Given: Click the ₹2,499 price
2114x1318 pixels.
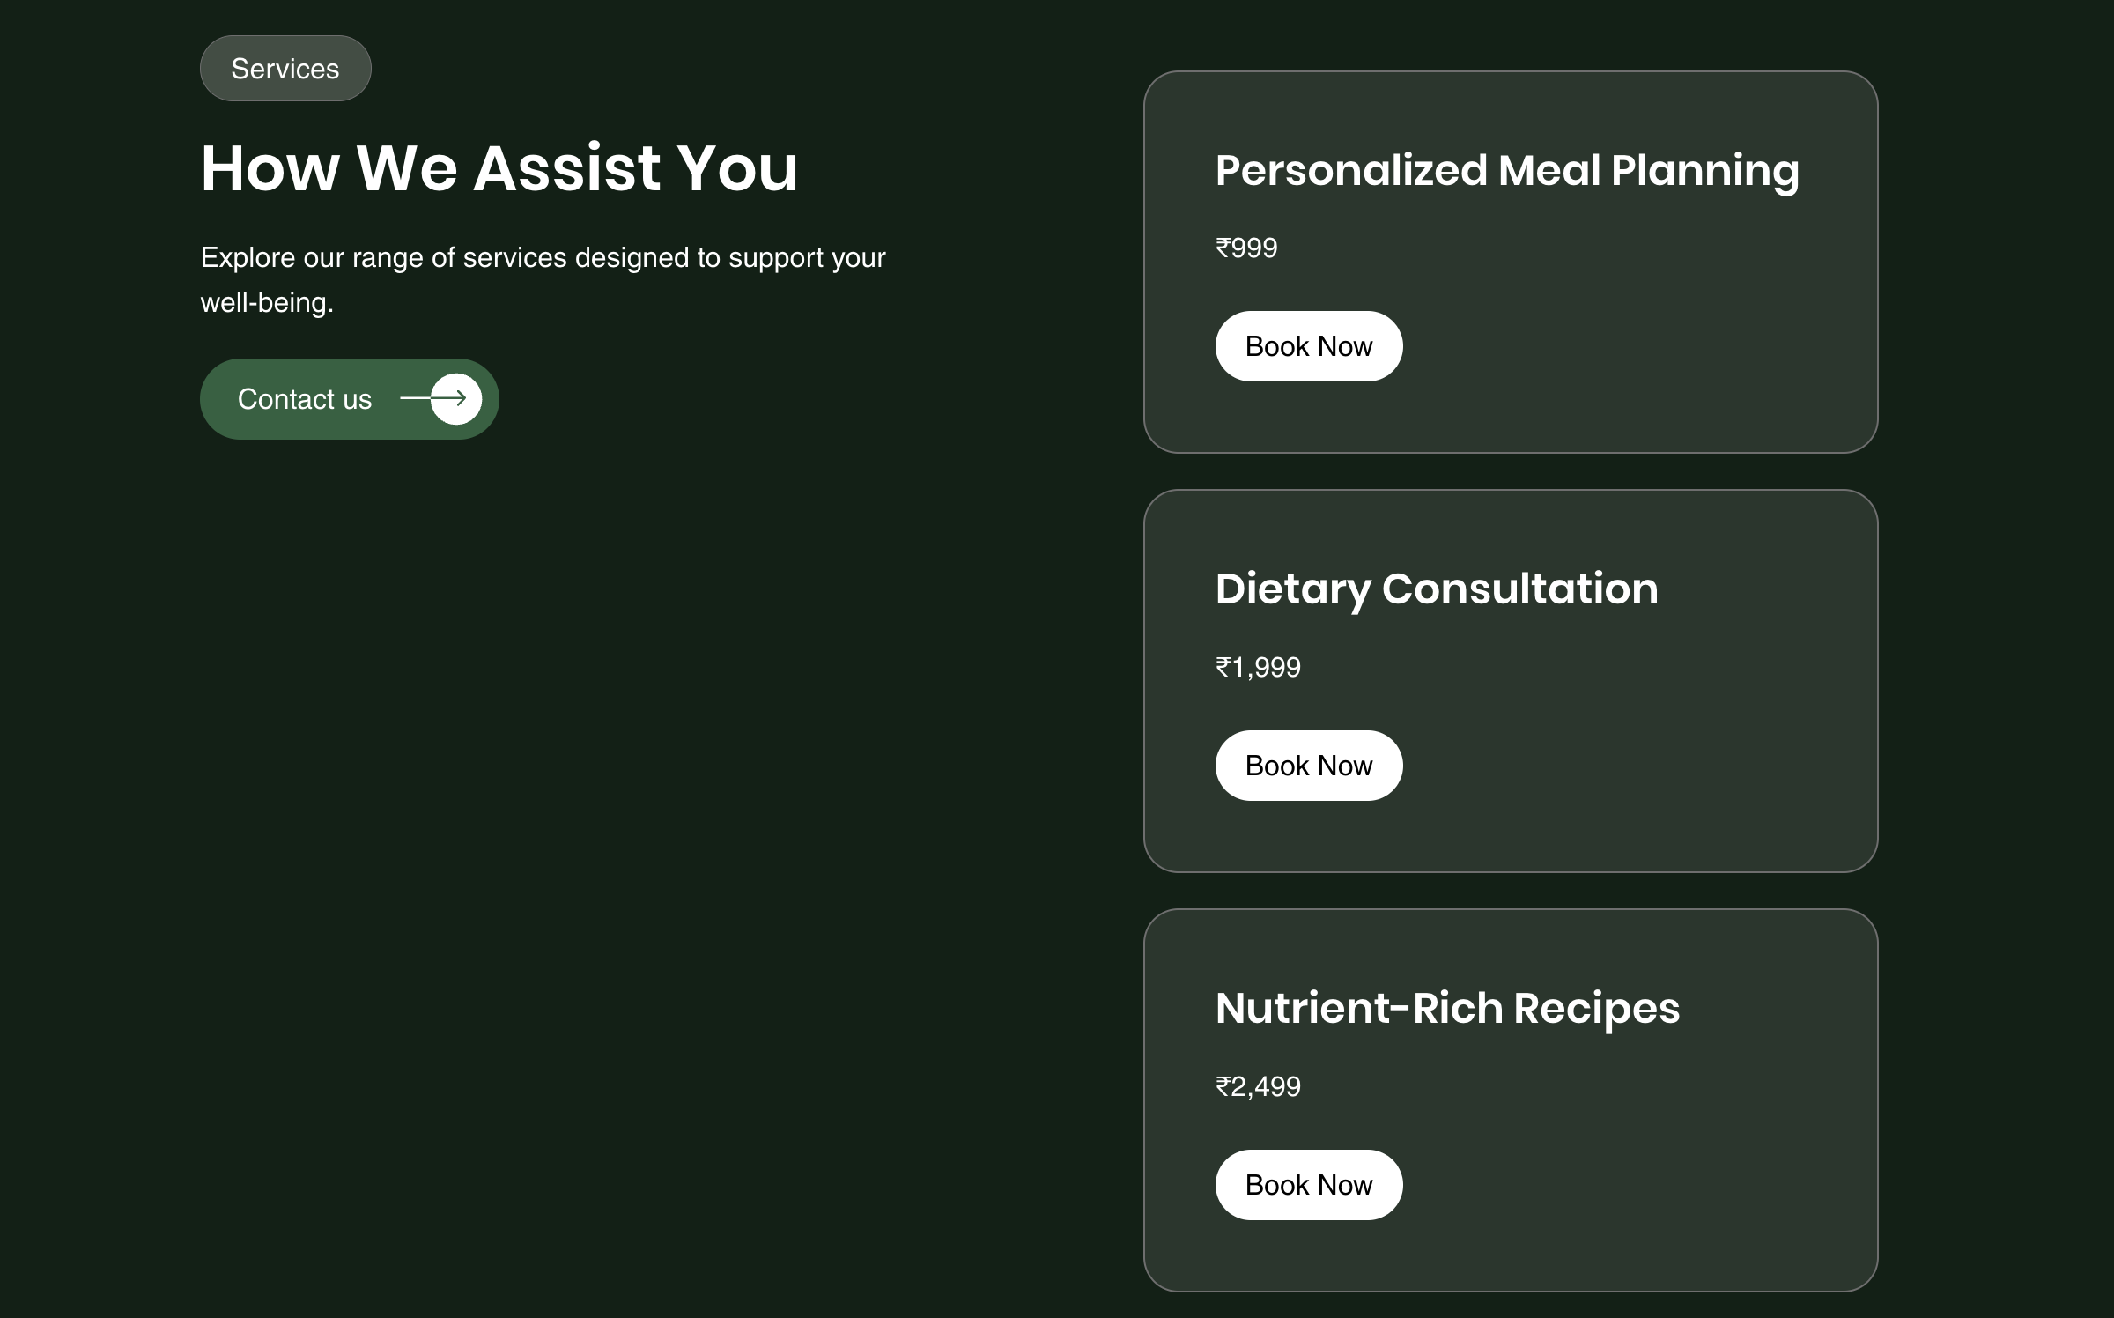Looking at the screenshot, I should (1258, 1086).
